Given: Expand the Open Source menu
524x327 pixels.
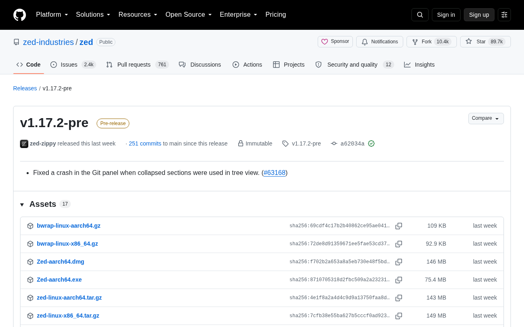Looking at the screenshot, I should point(189,15).
